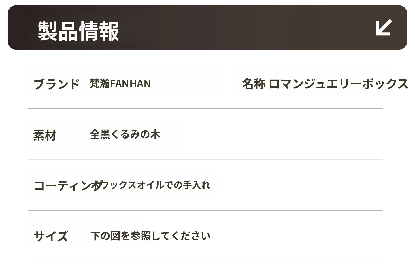415x273 pixels.
Task: Click the divider line below the サイズ row
Action: point(205,261)
